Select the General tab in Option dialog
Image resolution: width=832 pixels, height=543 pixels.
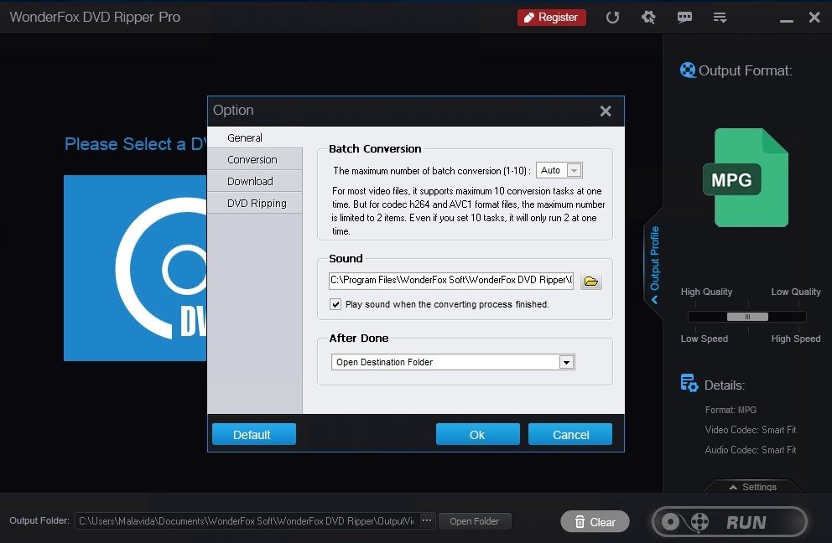(x=255, y=137)
